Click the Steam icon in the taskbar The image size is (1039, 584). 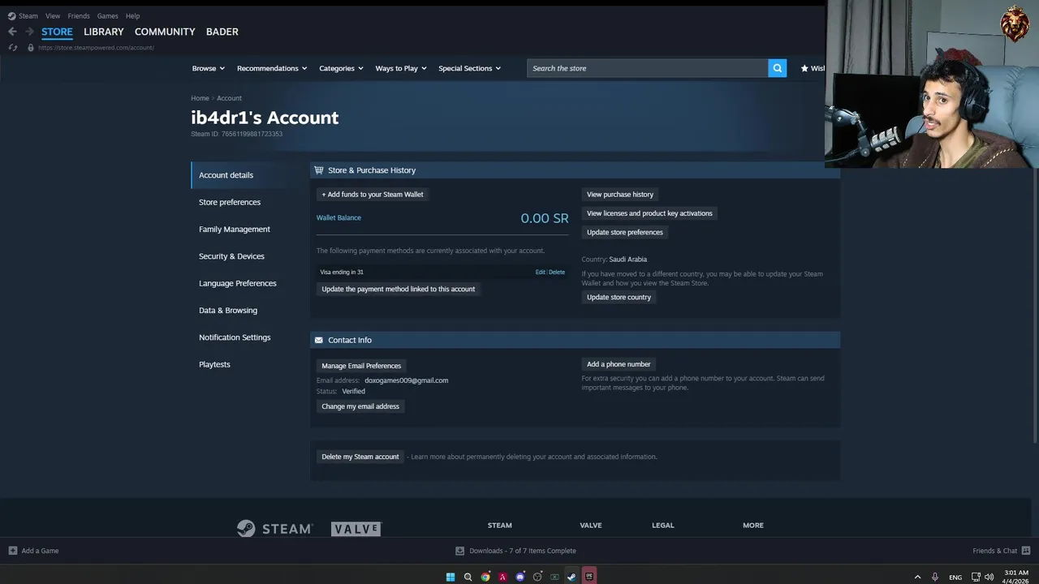tap(571, 577)
